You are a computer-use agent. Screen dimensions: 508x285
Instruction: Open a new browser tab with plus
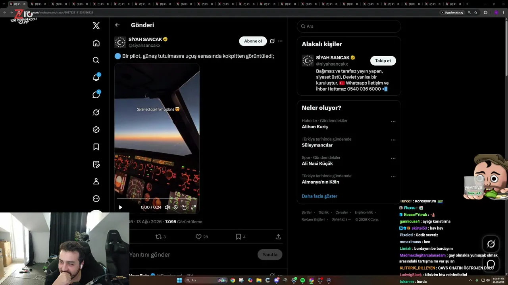click(x=467, y=4)
